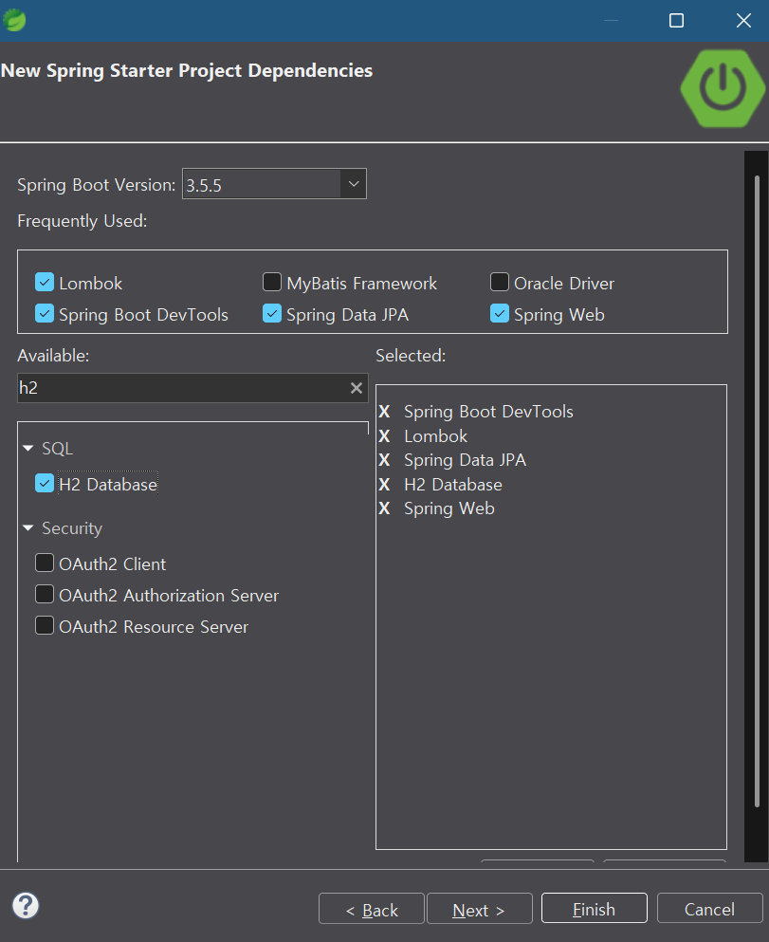This screenshot has height=942, width=769.
Task: Click the Oracle Driver label text
Action: [x=563, y=283]
